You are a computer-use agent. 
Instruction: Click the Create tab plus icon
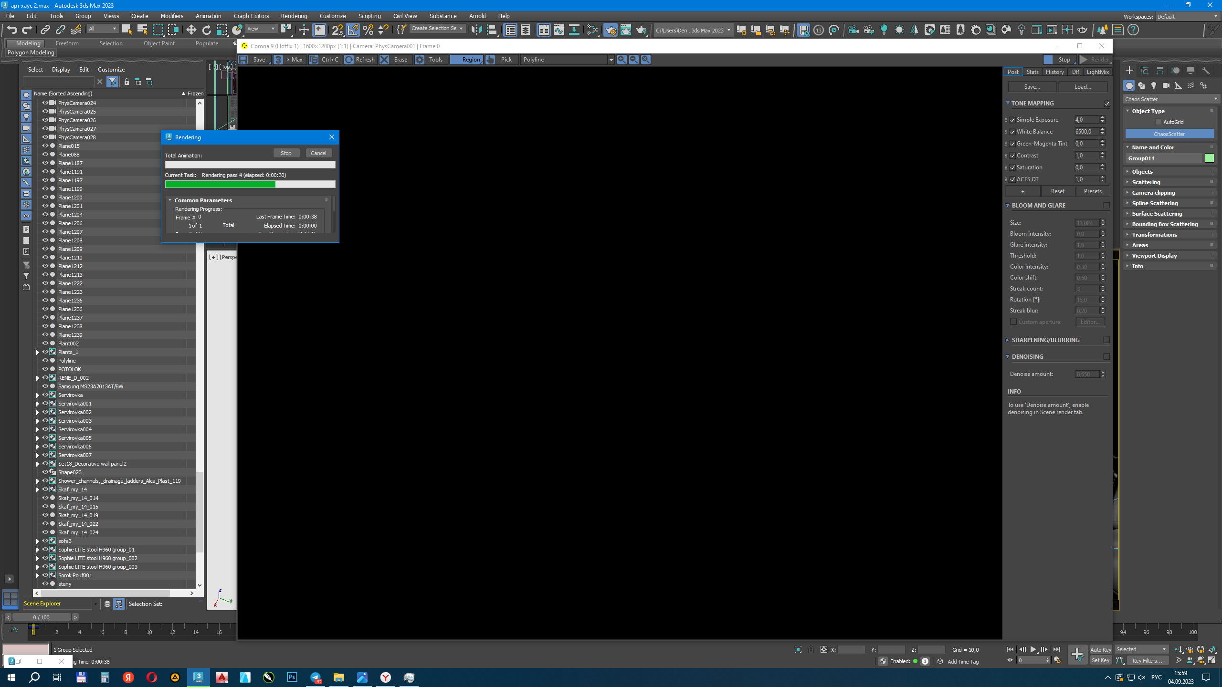pos(1129,71)
